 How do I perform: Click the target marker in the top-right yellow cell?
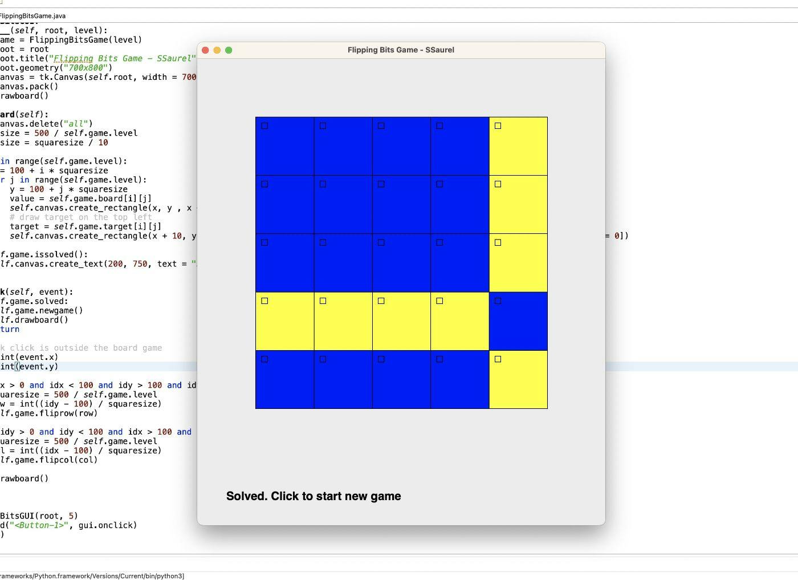[498, 126]
